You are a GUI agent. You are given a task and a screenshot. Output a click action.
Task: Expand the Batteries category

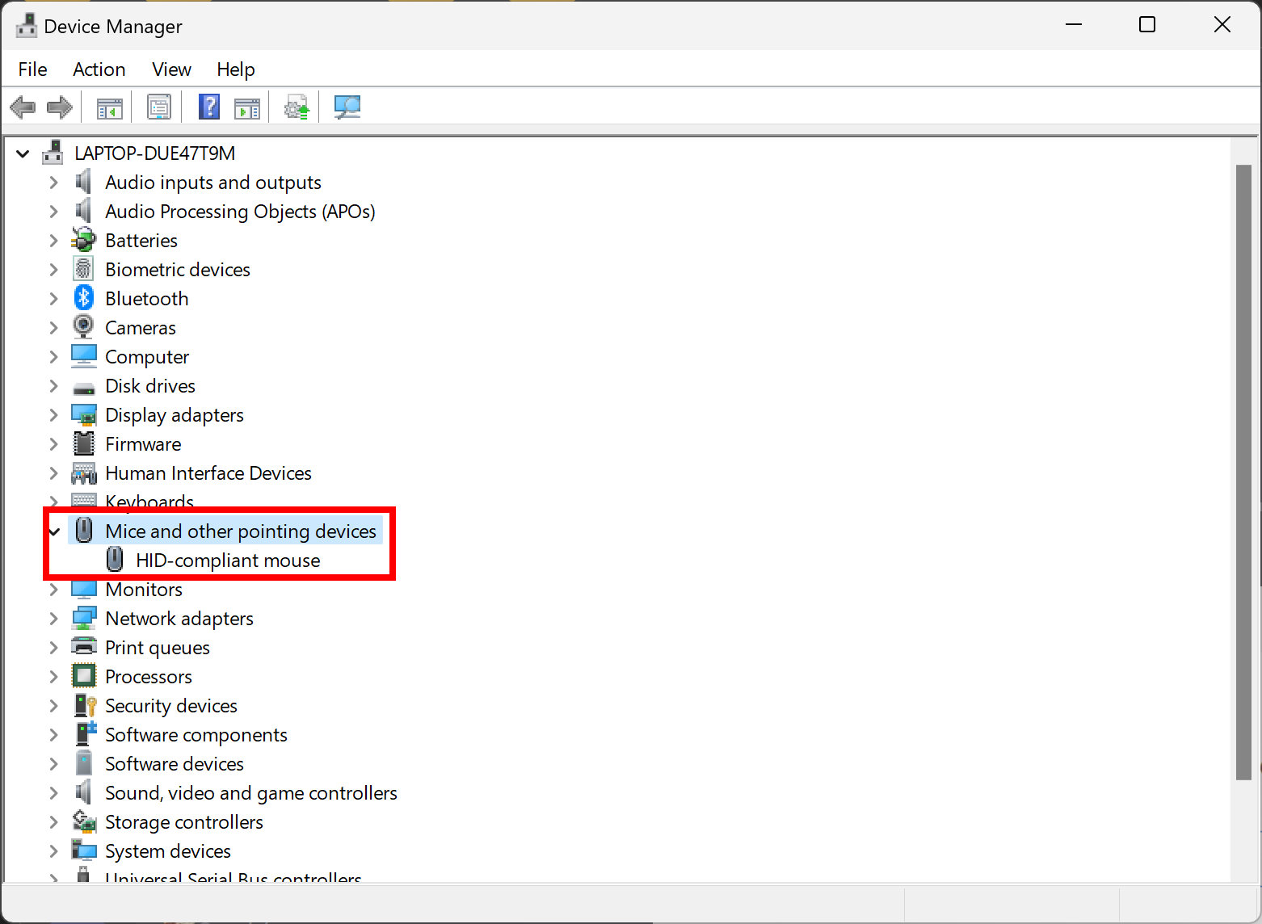coord(53,241)
